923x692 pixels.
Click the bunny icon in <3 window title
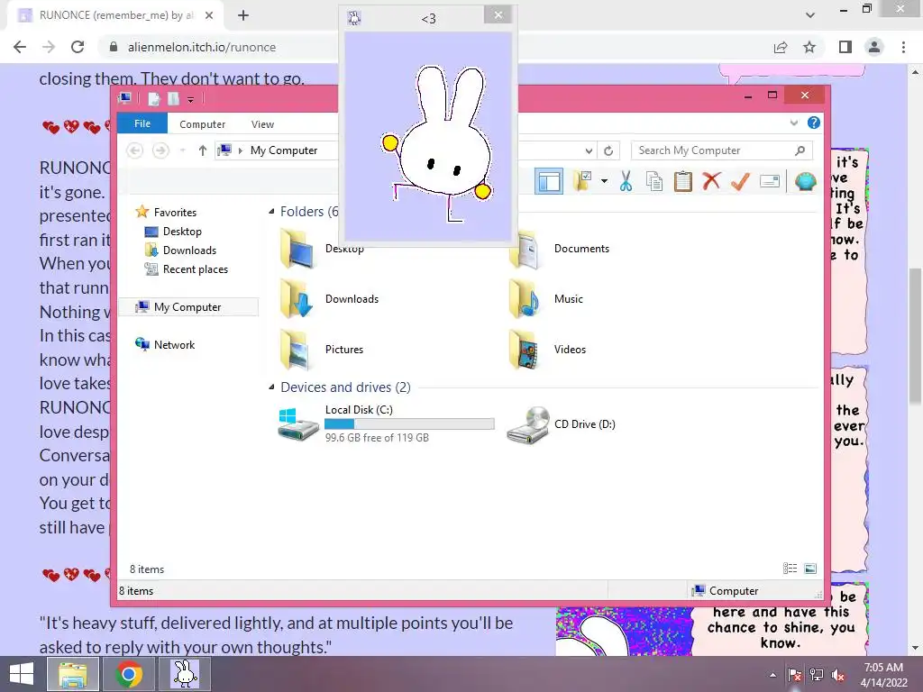354,18
